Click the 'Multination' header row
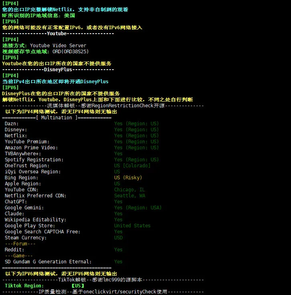 point(57,118)
